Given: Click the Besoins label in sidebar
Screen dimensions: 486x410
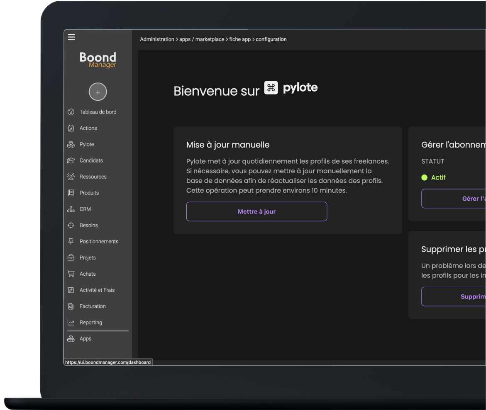Looking at the screenshot, I should [x=89, y=225].
